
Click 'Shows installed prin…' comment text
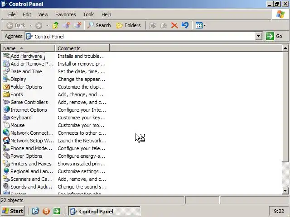coord(82,164)
